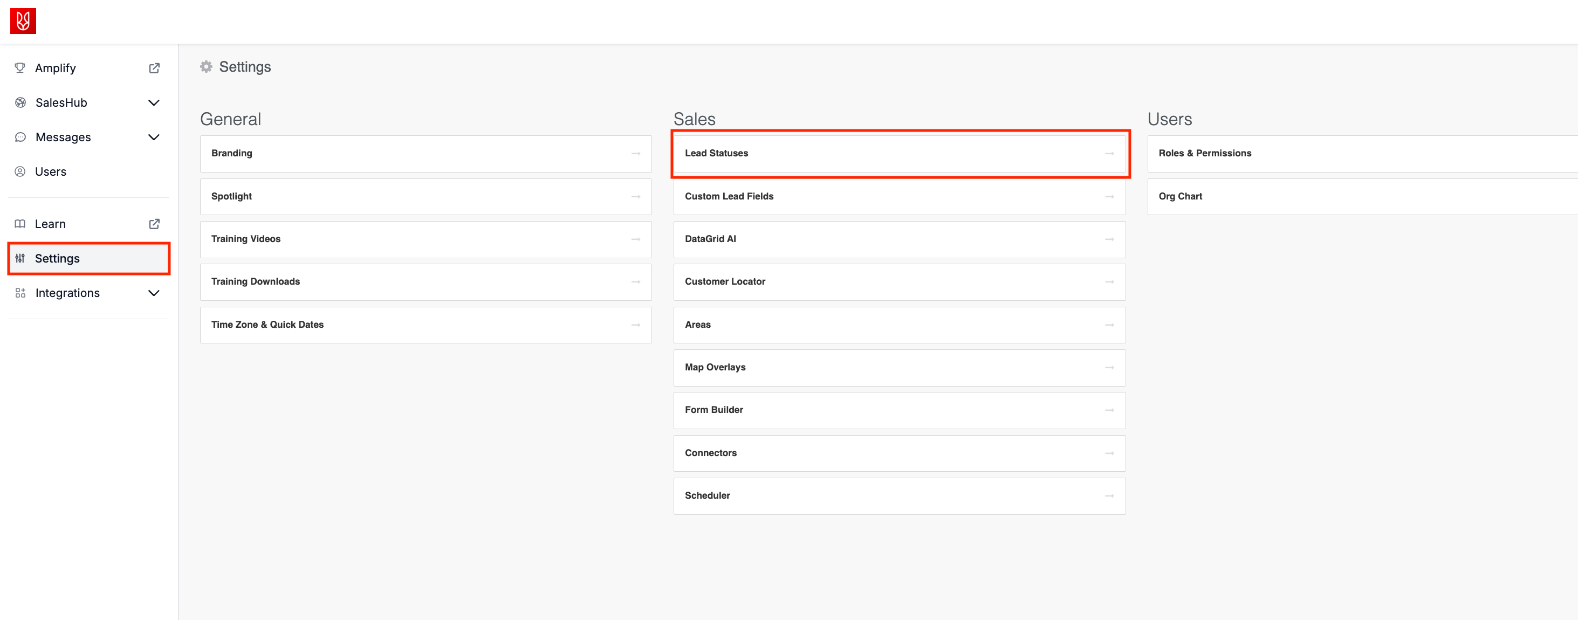Screen dimensions: 1578x620
Task: Click the Users person icon in sidebar
Action: pyautogui.click(x=20, y=171)
